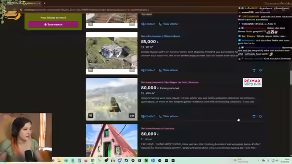Click View phone on the 85,000 € listing
292x164 pixels.
click(x=168, y=70)
